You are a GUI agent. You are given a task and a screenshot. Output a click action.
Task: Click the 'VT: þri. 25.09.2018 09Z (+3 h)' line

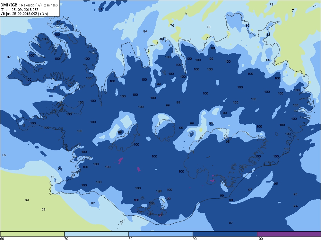[x=24, y=14]
